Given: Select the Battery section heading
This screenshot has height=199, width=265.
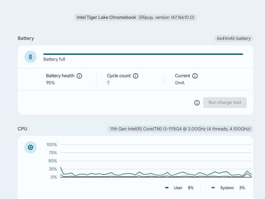Looking at the screenshot, I should point(26,38).
